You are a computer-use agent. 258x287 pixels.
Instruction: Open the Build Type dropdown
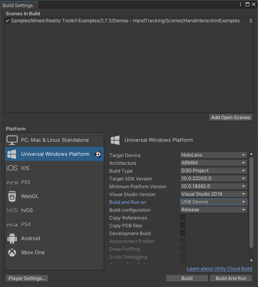[x=214, y=171]
